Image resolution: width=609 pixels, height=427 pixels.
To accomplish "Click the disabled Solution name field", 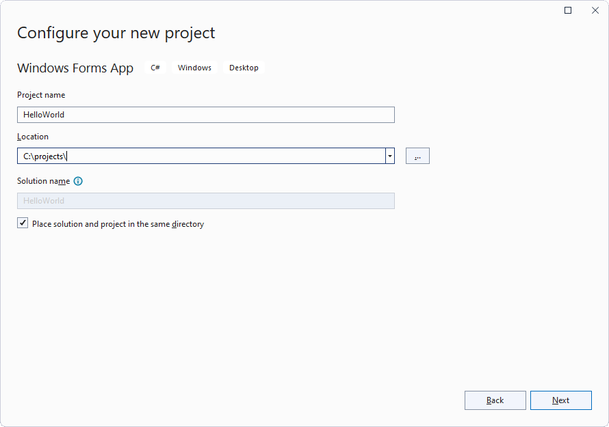I will (x=206, y=201).
